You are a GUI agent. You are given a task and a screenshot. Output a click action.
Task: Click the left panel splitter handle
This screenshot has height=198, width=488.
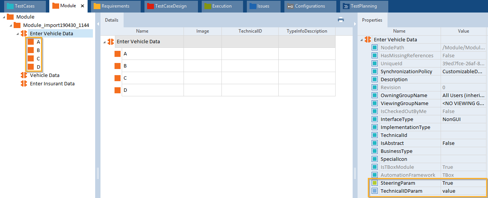(98, 173)
